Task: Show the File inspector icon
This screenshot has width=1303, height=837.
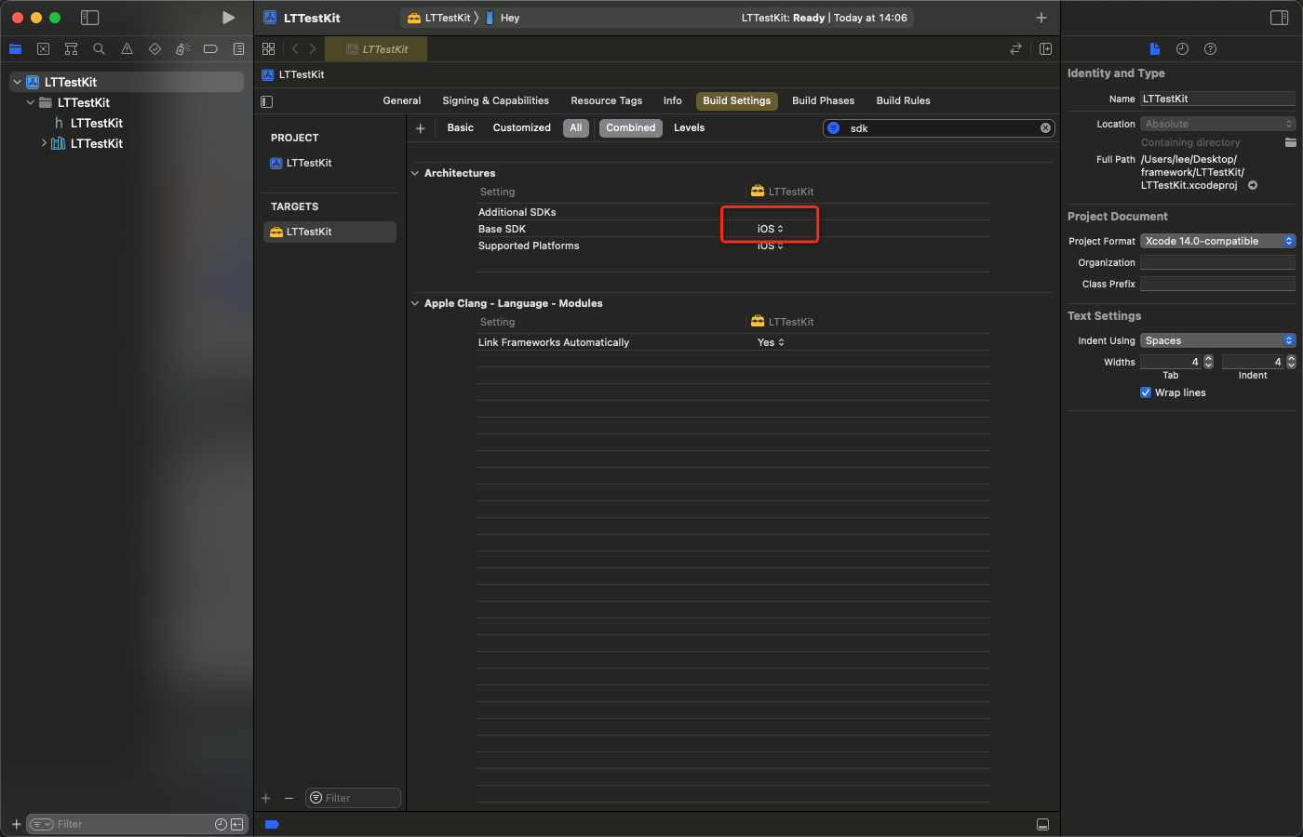Action: click(x=1154, y=49)
